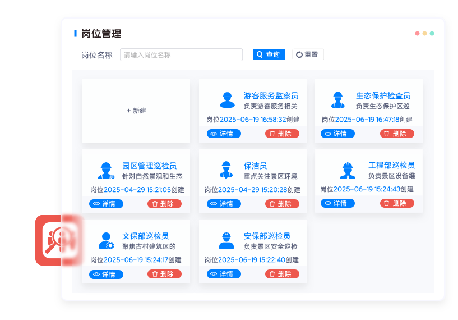This screenshot has width=458, height=320.
Task: Click the 安保部巡检员 helmet icon
Action: coord(226,241)
